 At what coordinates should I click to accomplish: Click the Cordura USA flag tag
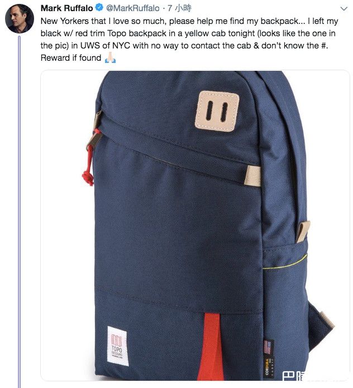(268, 358)
